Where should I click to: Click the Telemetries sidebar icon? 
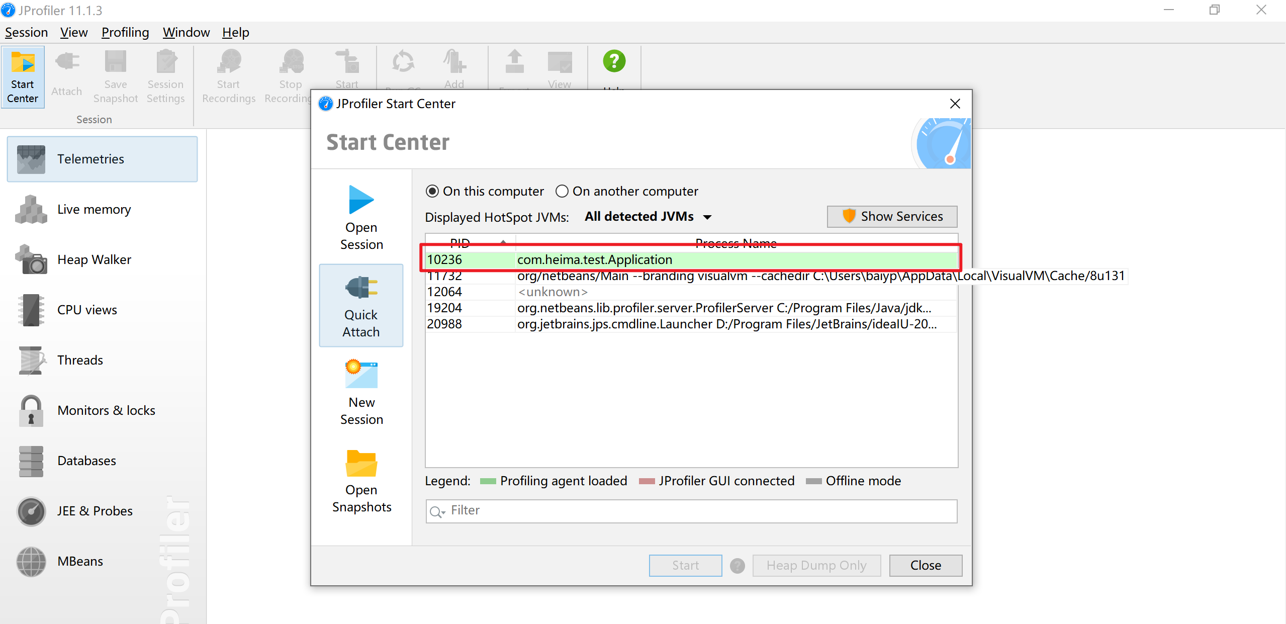point(30,159)
